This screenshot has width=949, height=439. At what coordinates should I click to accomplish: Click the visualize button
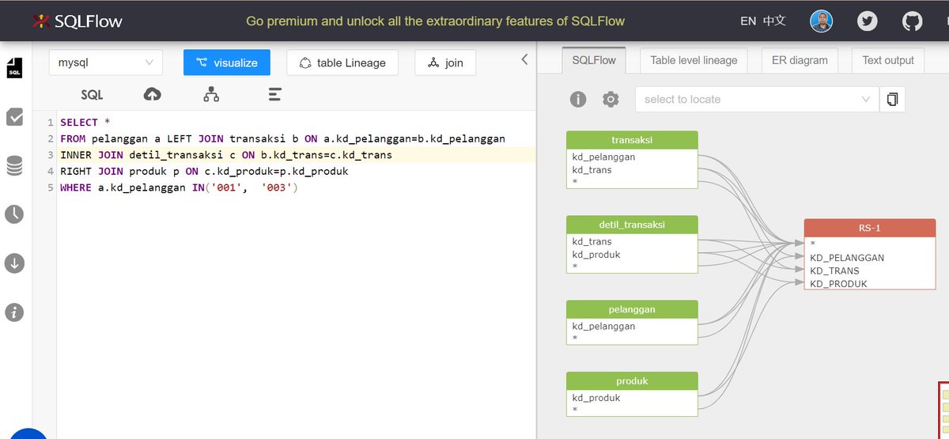226,62
